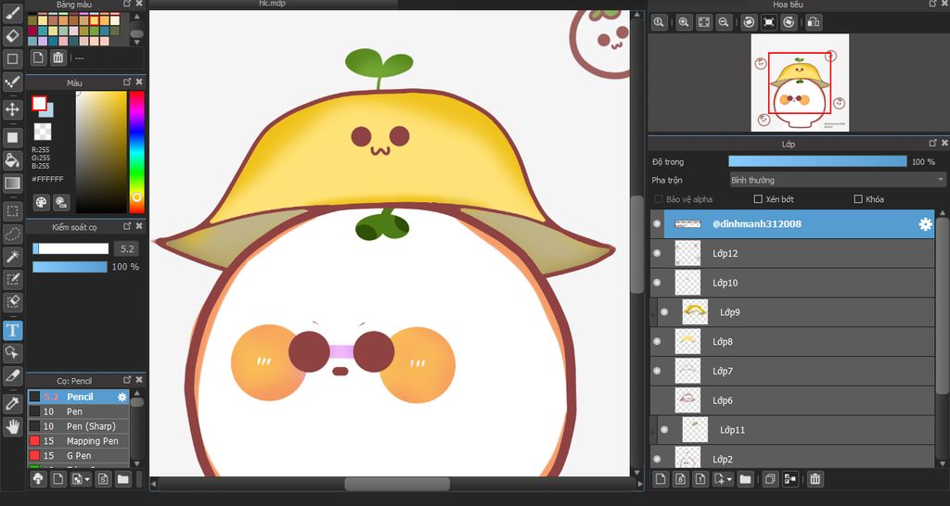Open @dinhmanh312008 layer settings gear
Image resolution: width=950 pixels, height=506 pixels.
coord(925,224)
